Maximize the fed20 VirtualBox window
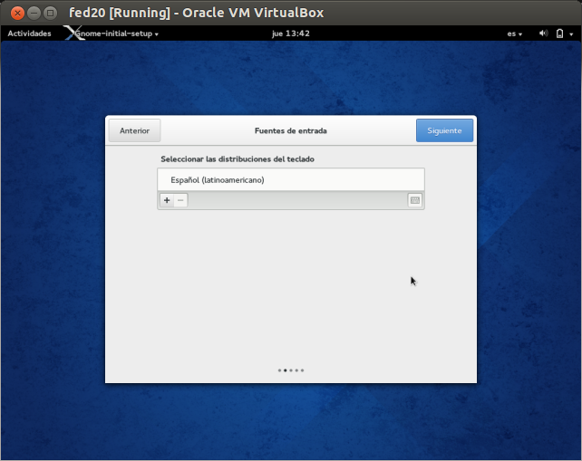Screen dimensions: 582x461 pyautogui.click(x=50, y=13)
